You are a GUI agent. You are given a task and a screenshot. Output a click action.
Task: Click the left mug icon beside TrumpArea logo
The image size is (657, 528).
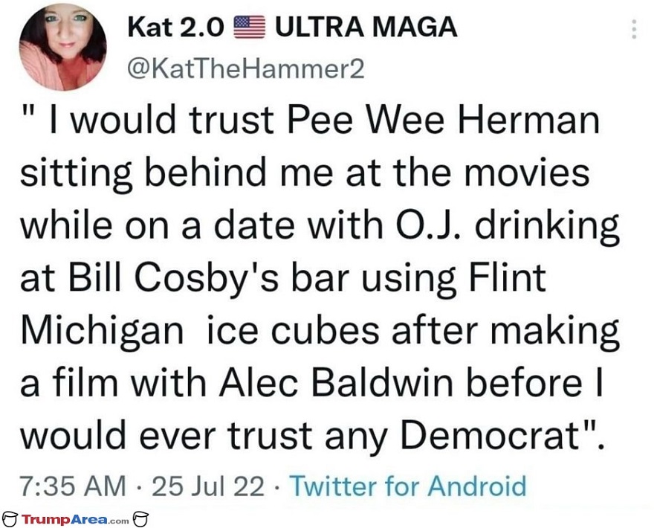[10, 519]
